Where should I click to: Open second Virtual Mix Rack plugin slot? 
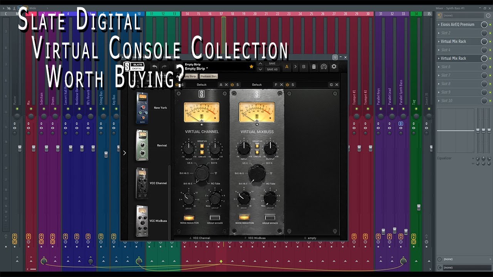pyautogui.click(x=458, y=58)
